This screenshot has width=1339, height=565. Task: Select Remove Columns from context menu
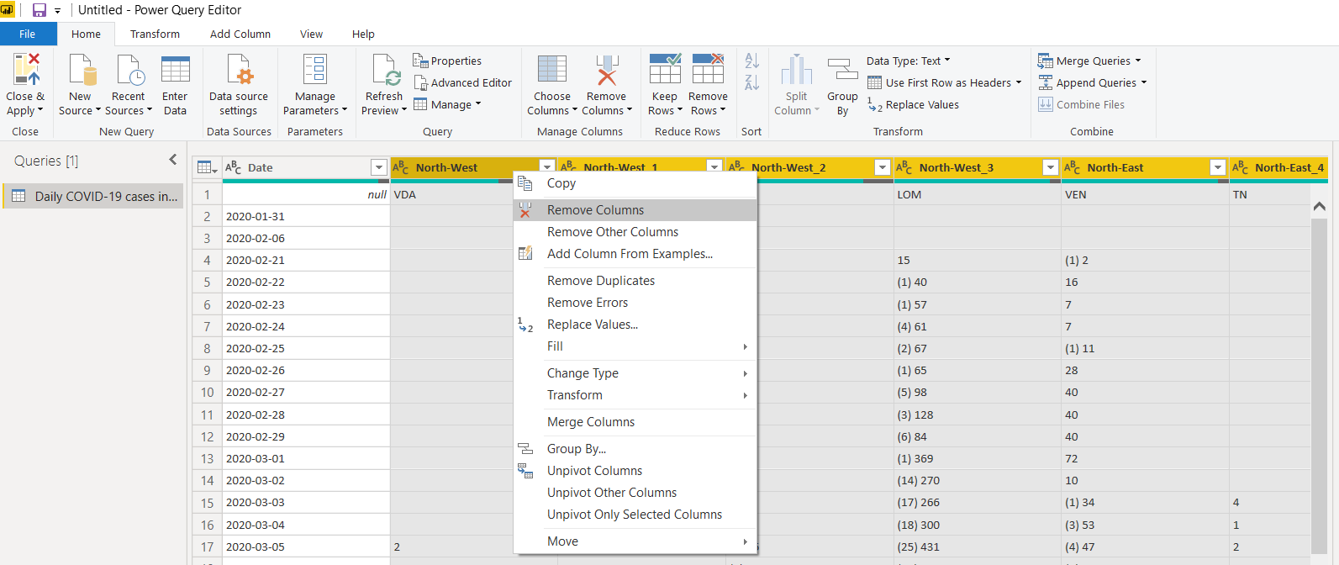point(595,210)
